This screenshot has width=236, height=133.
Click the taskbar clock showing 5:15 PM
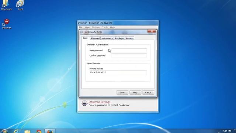(227, 131)
